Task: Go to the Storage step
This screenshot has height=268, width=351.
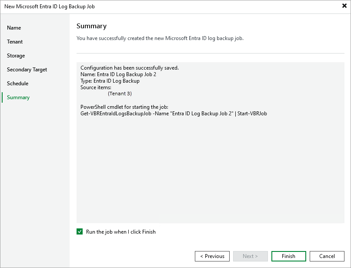Action: pyautogui.click(x=16, y=55)
